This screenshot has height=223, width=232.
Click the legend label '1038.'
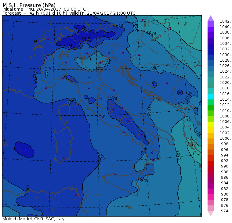pos(225,32)
